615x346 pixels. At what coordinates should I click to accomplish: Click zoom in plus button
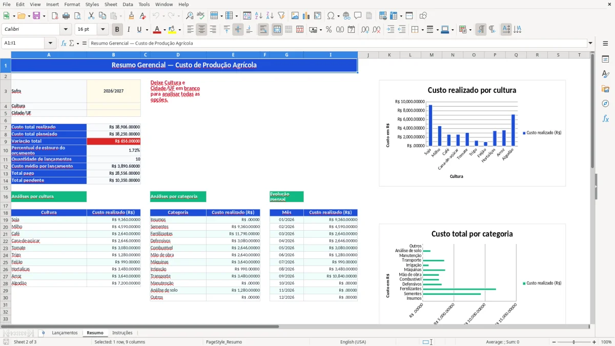594,342
